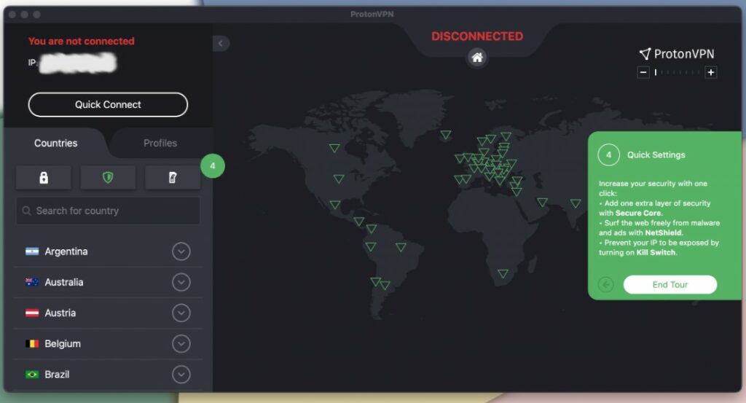Adjust the map zoom slider
The width and height of the screenshot is (746, 403).
(x=677, y=72)
